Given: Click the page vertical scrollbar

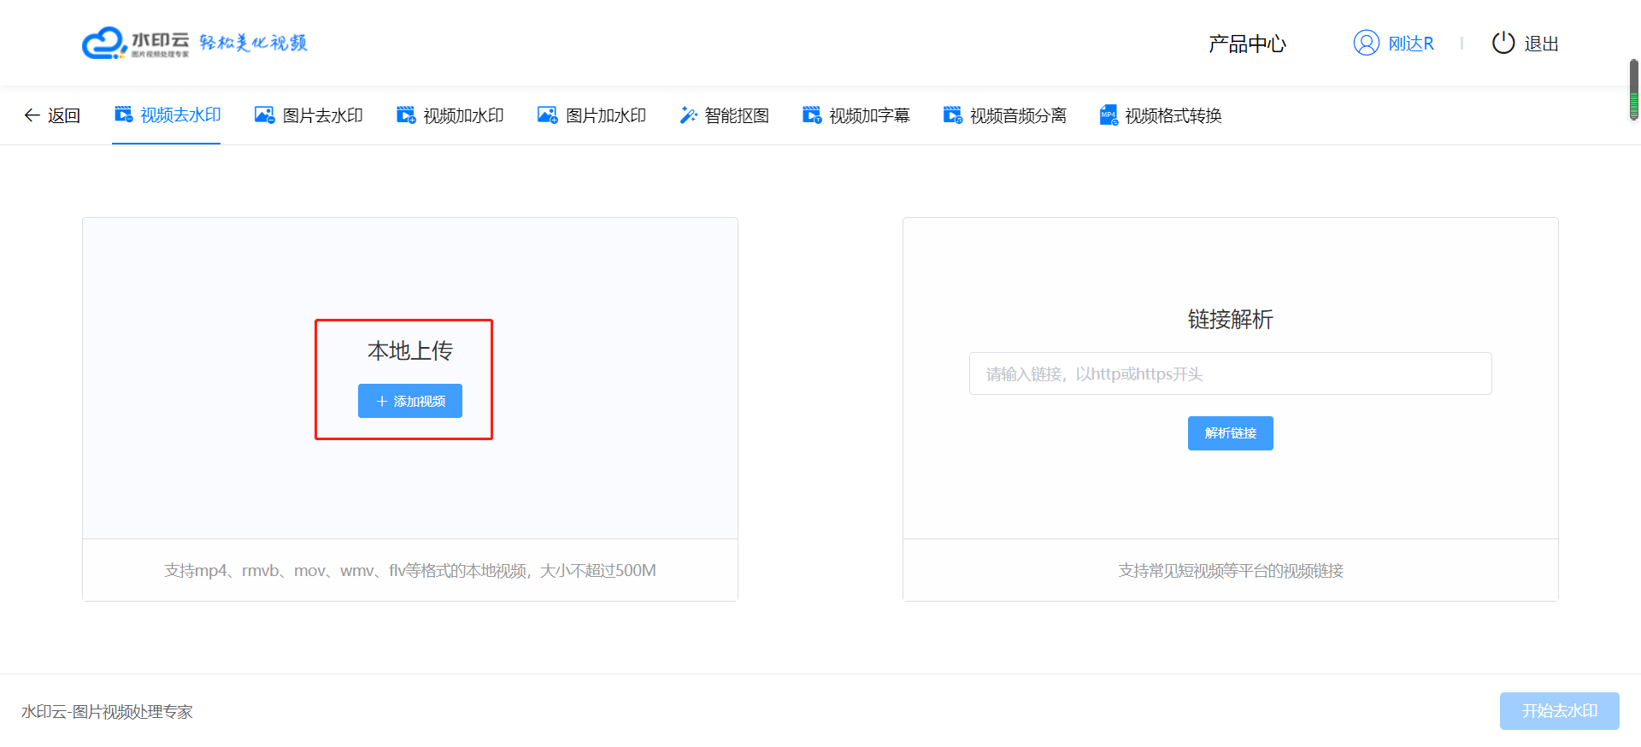Looking at the screenshot, I should coord(1633,90).
